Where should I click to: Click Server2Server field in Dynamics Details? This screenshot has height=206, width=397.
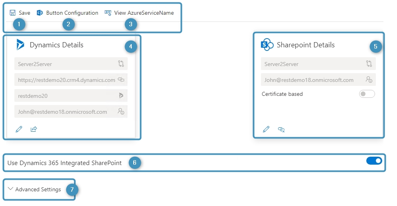71,64
